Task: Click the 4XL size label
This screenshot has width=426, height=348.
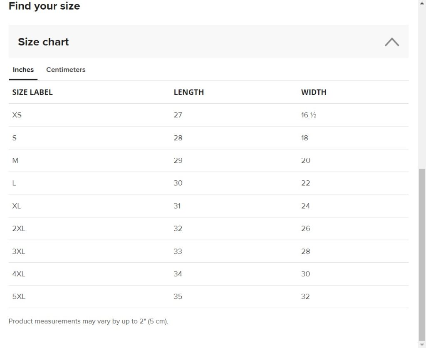Action: (19, 274)
